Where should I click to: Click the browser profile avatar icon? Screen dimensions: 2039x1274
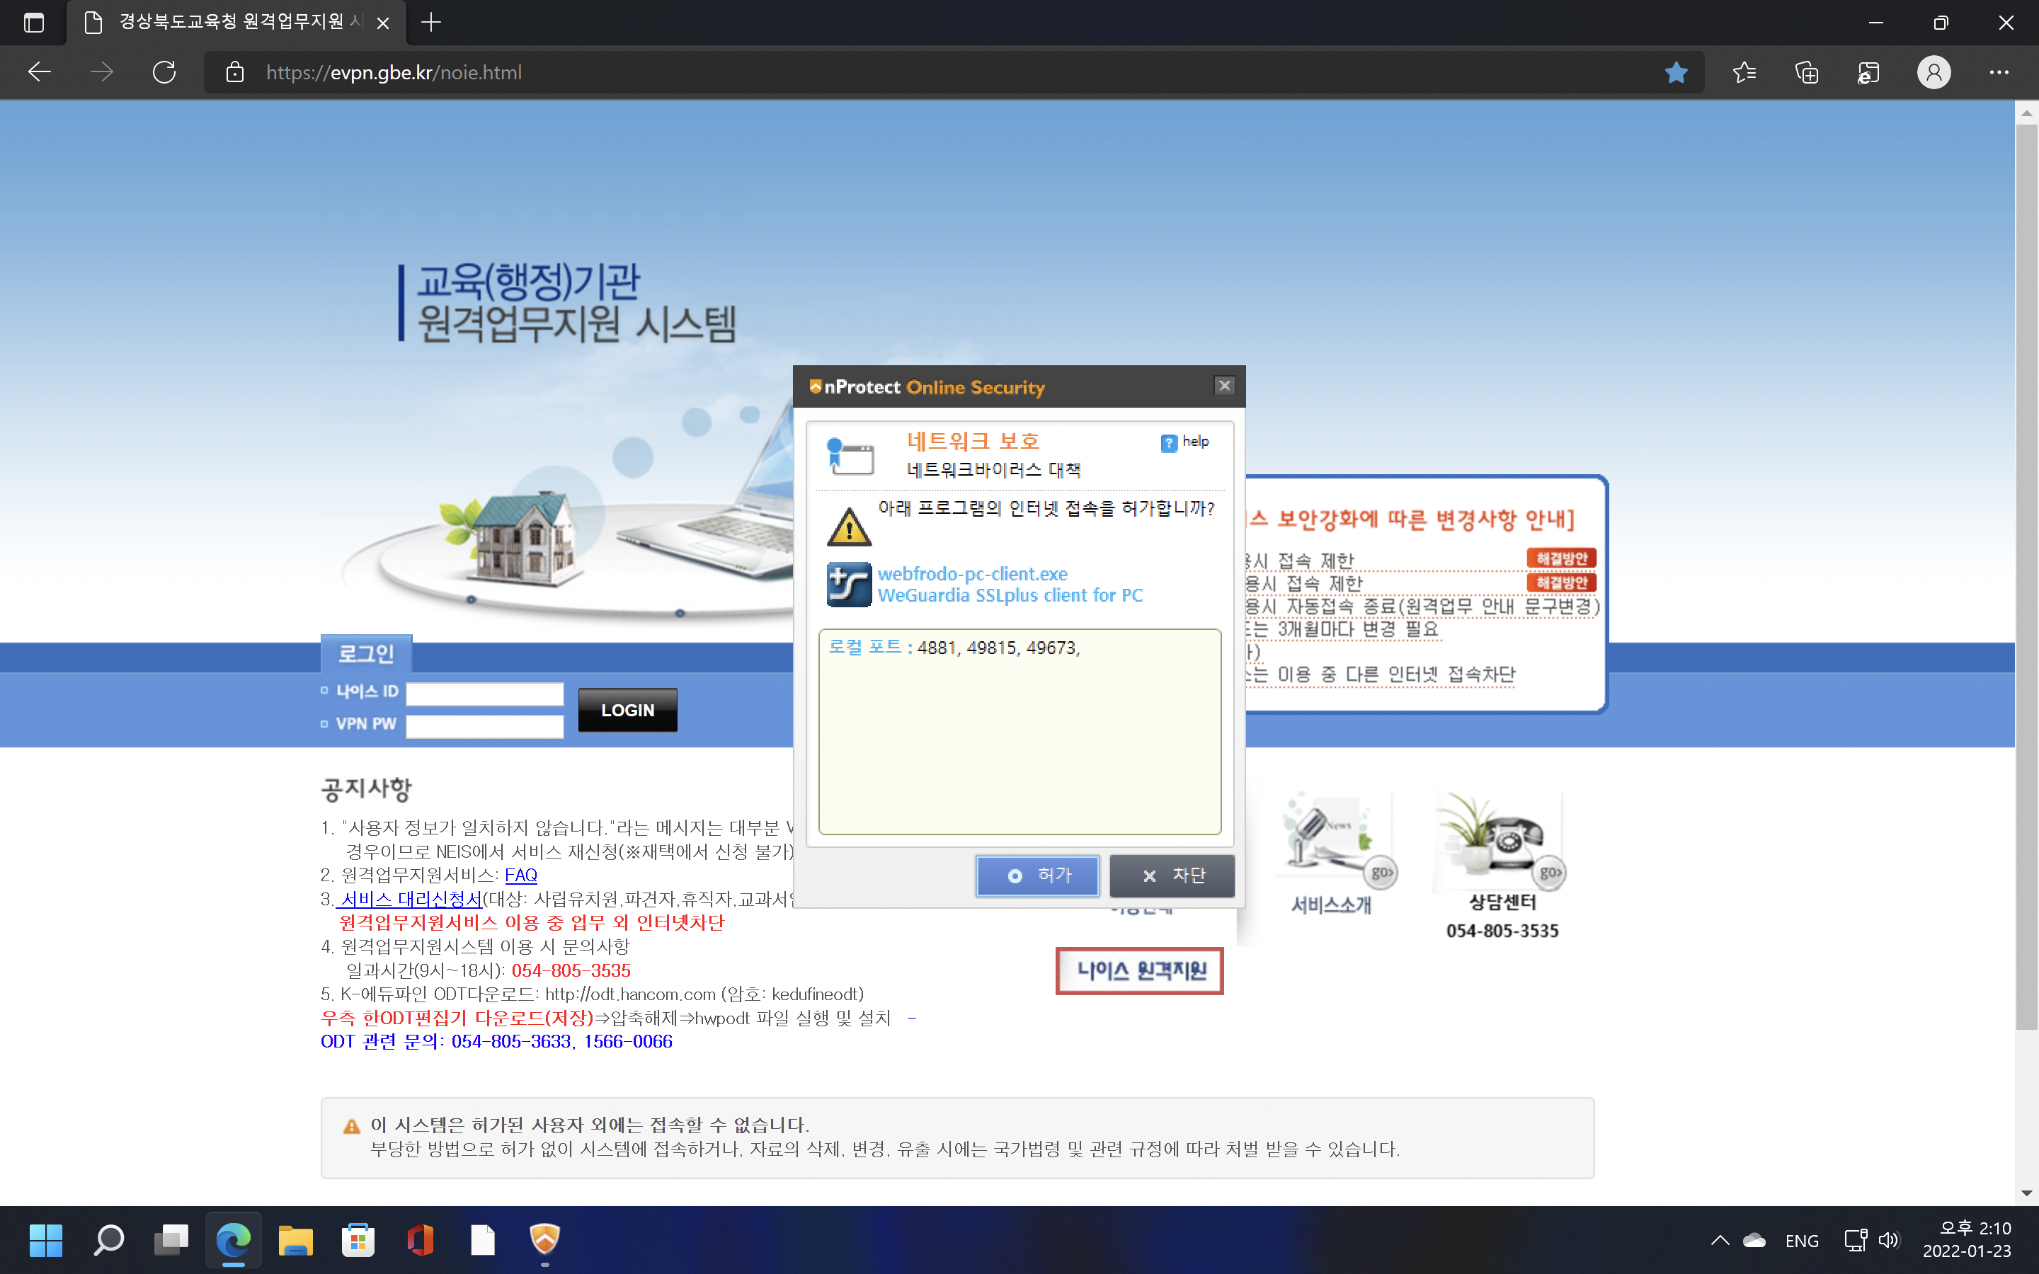(1933, 72)
